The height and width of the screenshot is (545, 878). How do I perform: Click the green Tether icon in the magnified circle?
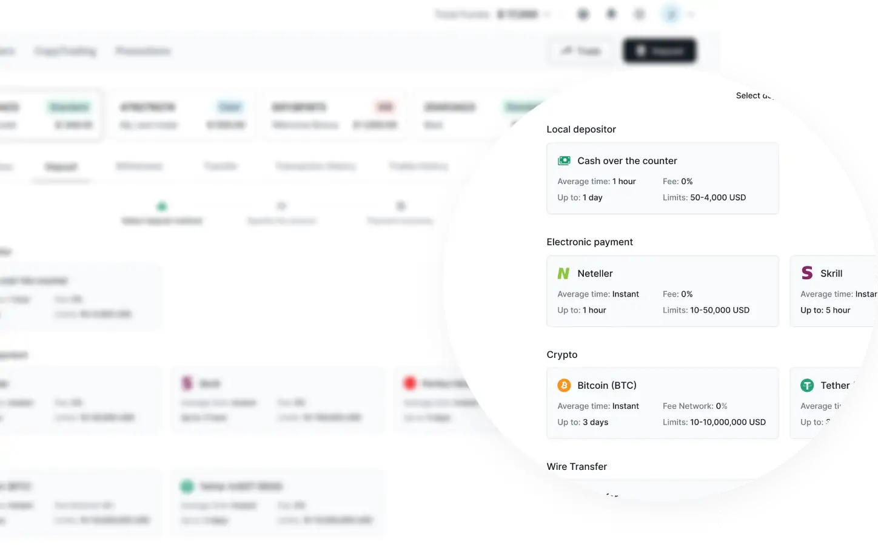click(x=807, y=386)
